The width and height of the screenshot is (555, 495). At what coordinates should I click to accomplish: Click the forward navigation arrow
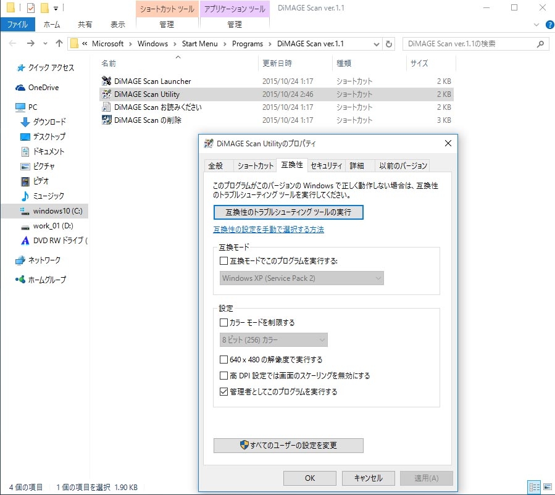[x=31, y=44]
